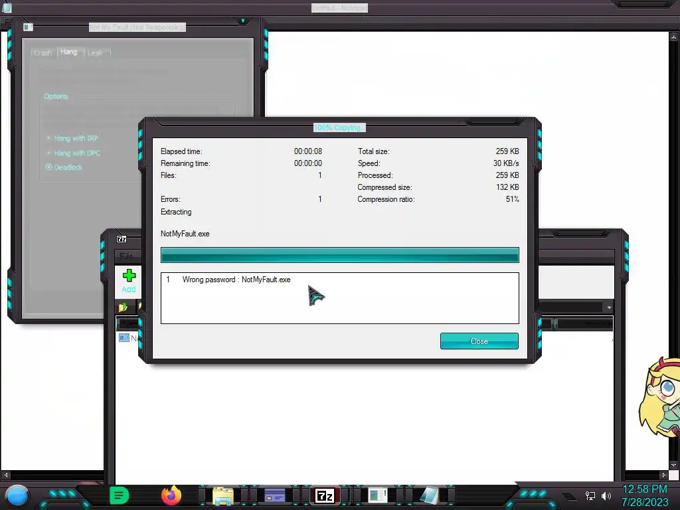Click Notepad vertical scrollbar up arrow

tap(673, 37)
